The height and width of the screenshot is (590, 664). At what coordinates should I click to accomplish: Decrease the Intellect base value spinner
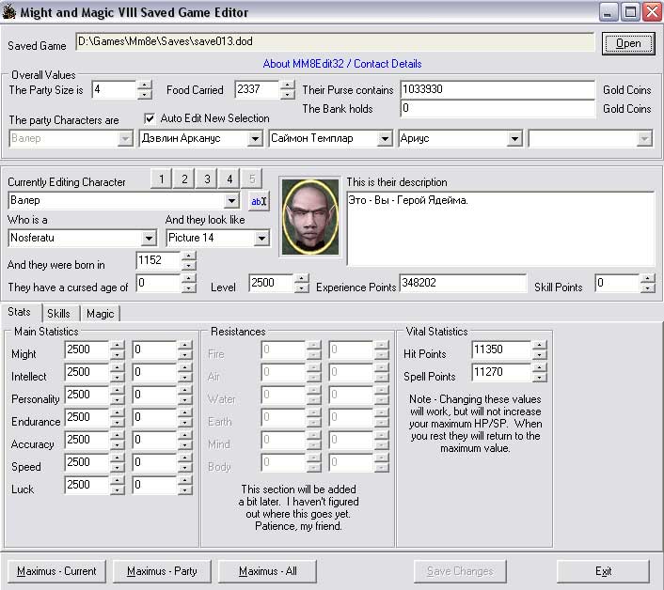[x=117, y=378]
